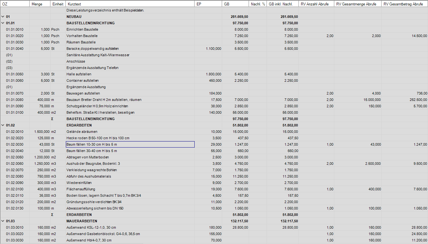This screenshot has height=244, width=428.
Task: Click the Nachl. % column header
Action: (x=258, y=4)
